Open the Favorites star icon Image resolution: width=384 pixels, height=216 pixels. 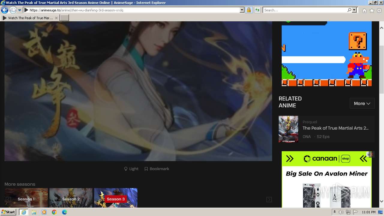coord(372,10)
